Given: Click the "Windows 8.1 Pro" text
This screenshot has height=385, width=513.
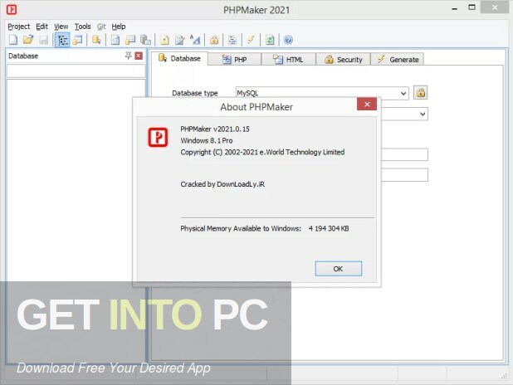Looking at the screenshot, I should coord(207,141).
